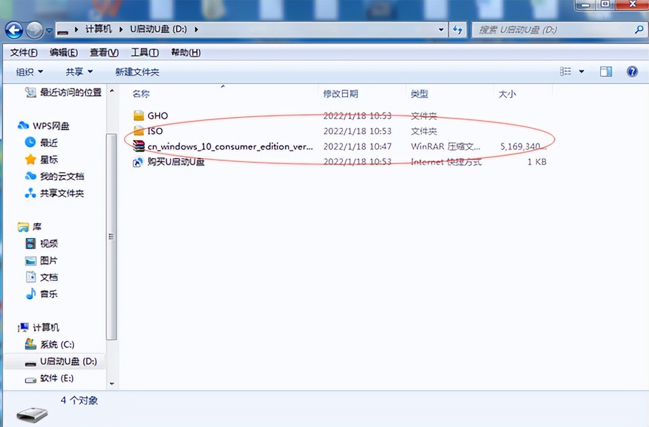Open the change-view dropdown arrow
Screen dimensions: 649x427
(x=582, y=72)
